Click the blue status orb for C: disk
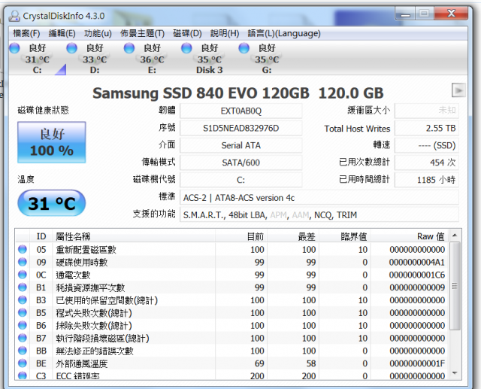The width and height of the screenshot is (481, 389). (14, 48)
